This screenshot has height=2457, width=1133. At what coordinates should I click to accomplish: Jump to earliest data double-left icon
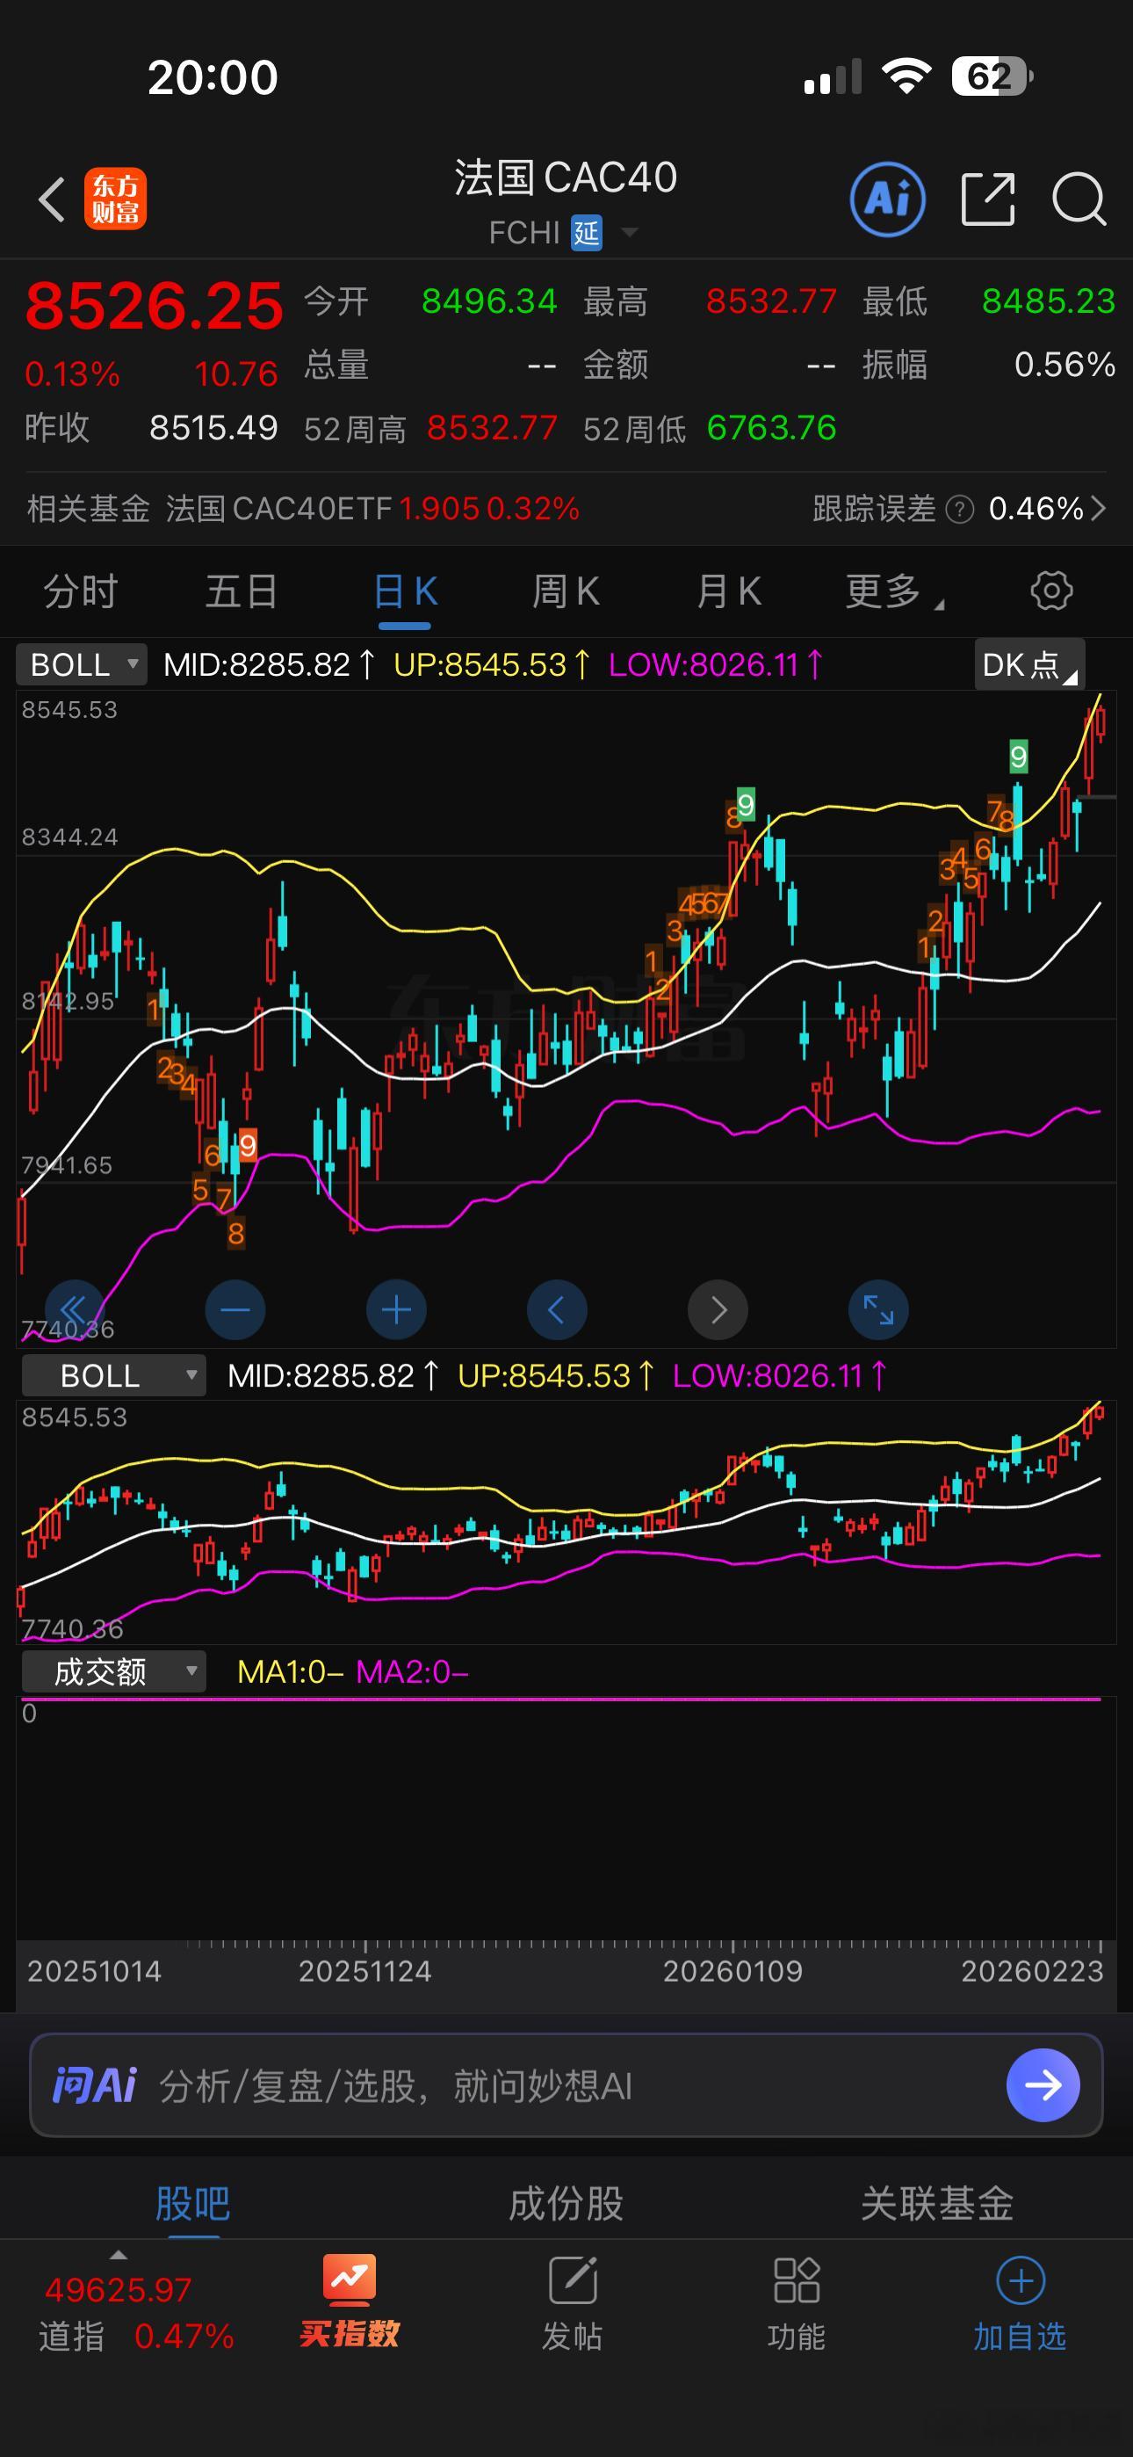(75, 1309)
